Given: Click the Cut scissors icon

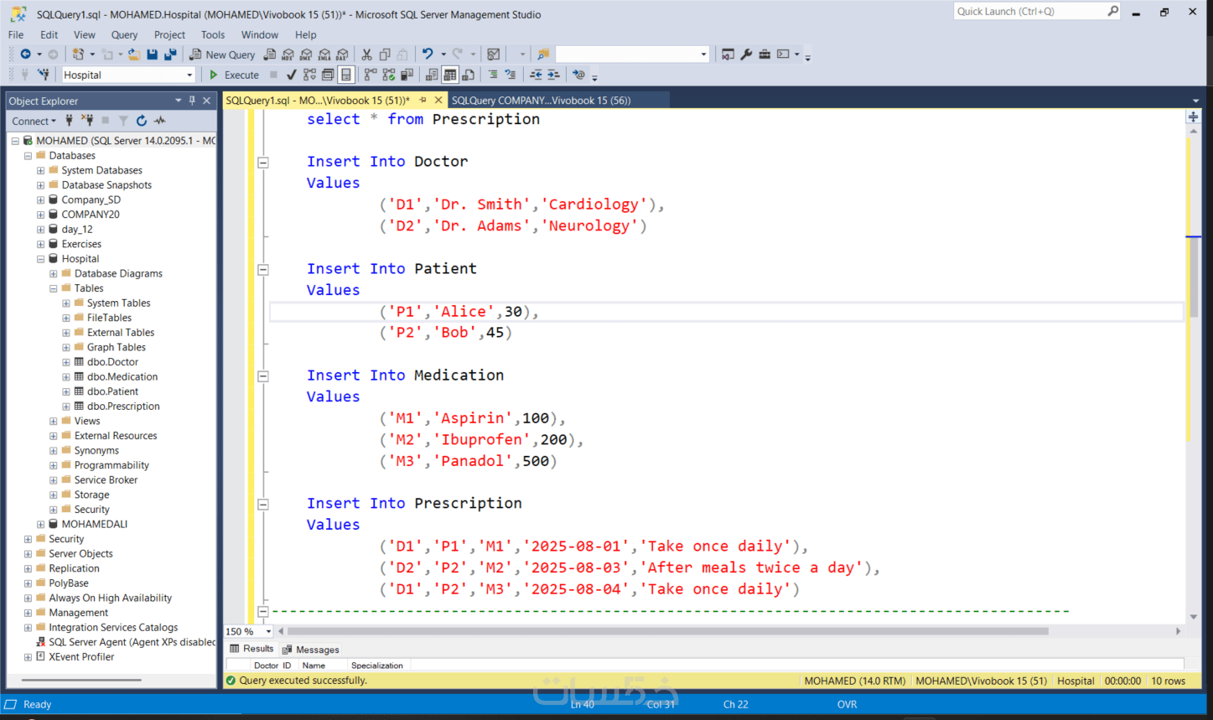Looking at the screenshot, I should point(366,54).
